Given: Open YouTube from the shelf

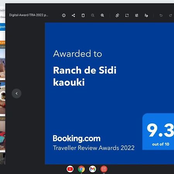Looking at the screenshot, I should click(70, 169).
